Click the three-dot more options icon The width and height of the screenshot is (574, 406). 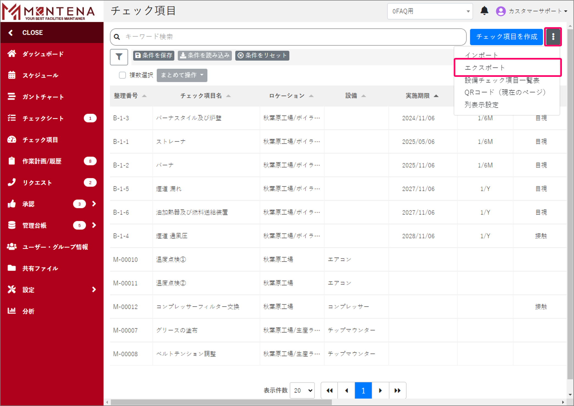[x=553, y=37]
